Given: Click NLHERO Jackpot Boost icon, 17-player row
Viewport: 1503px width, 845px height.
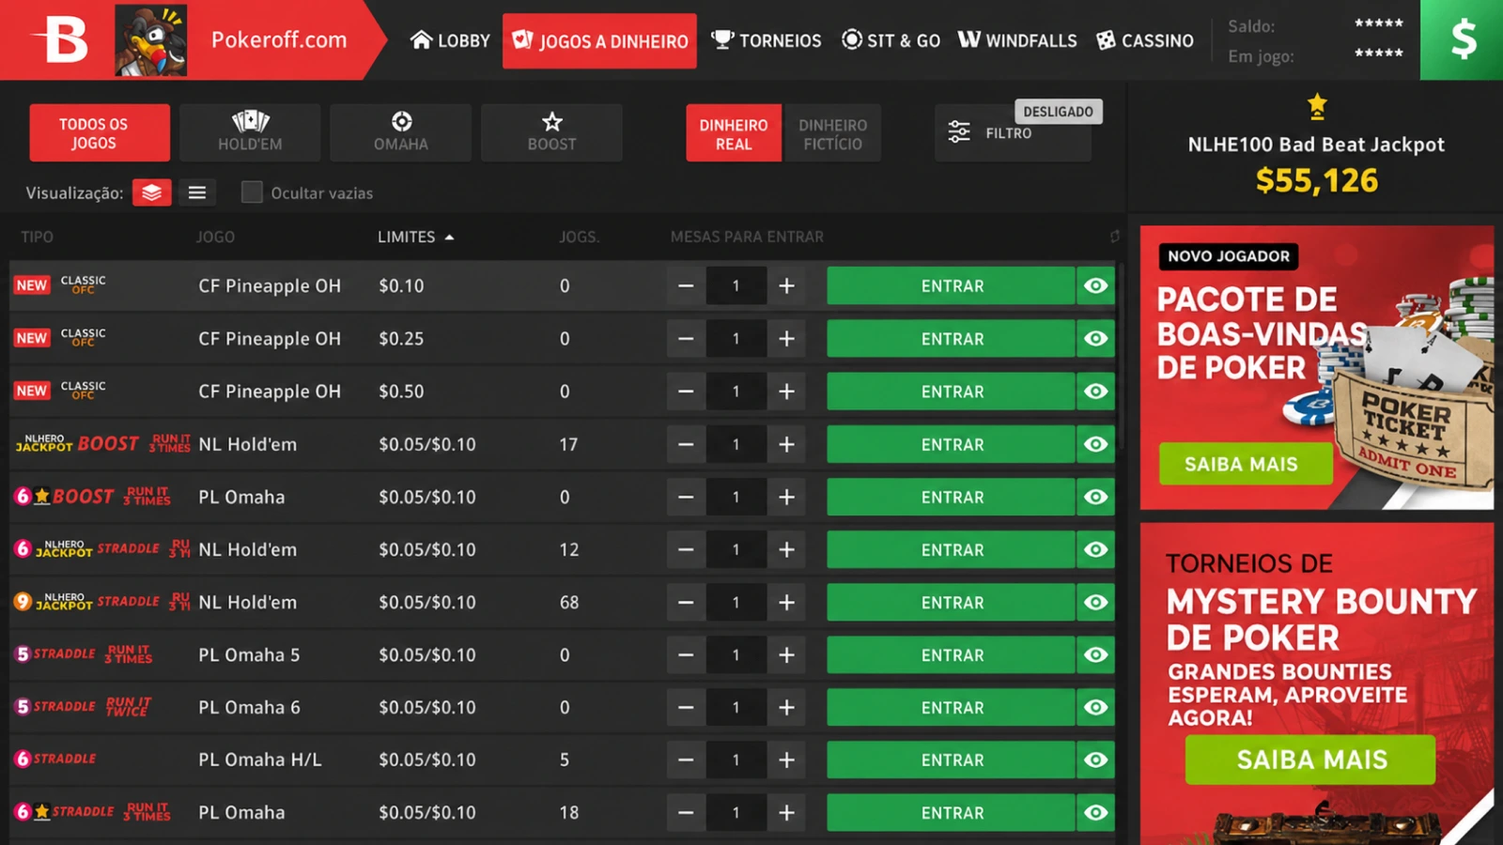Looking at the screenshot, I should [x=102, y=443].
